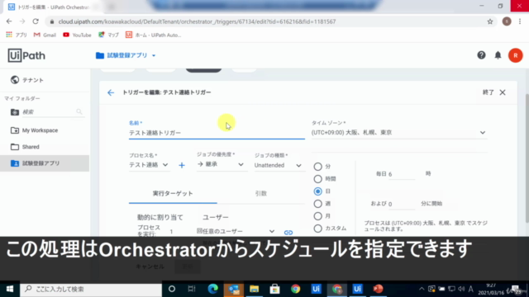This screenshot has width=529, height=297.
Task: Open the 任意のユーザー dropdown
Action: coord(236,231)
